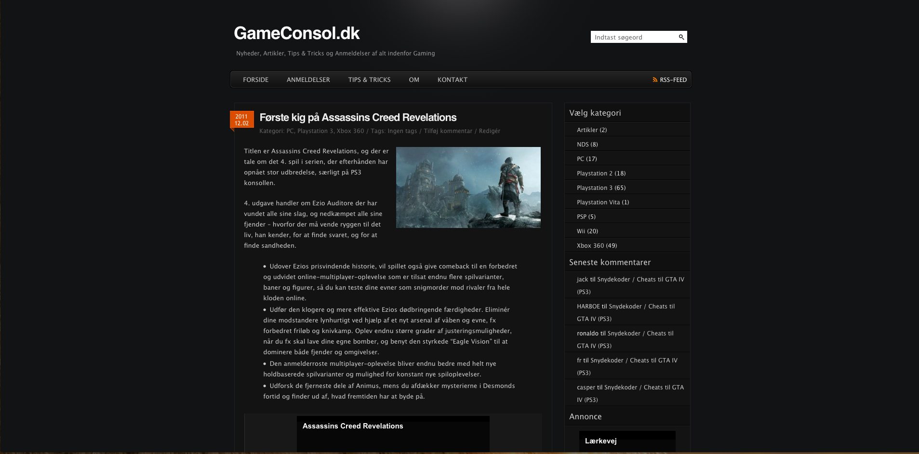Screen dimensions: 919x454
Task: Open fr's comment on Snydekoder / Cheats
Action: 627,366
